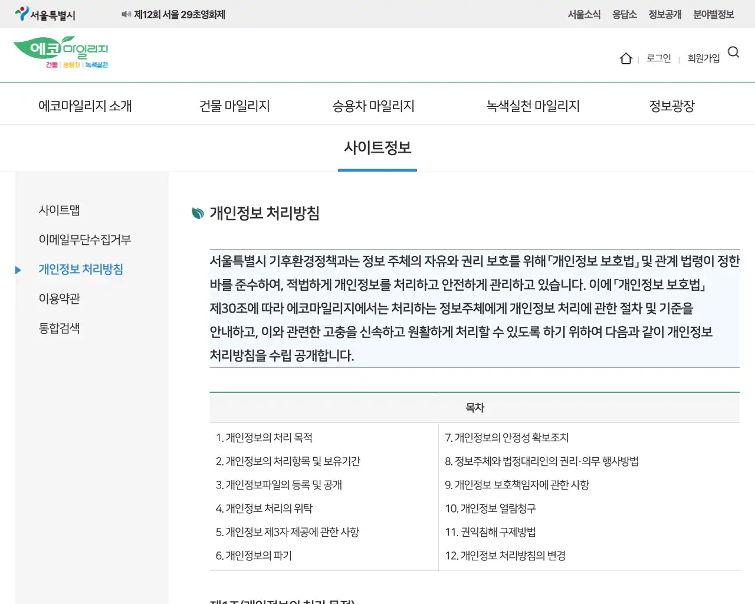Select 이메일무단수집거부 in the sidebar
The image size is (755, 604).
[85, 239]
